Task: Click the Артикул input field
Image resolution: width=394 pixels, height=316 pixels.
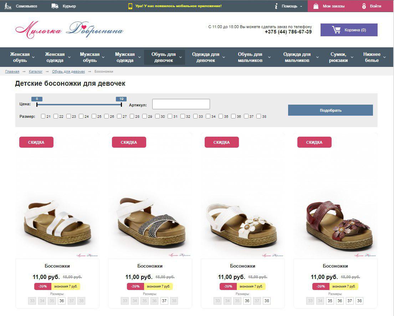Action: (181, 104)
